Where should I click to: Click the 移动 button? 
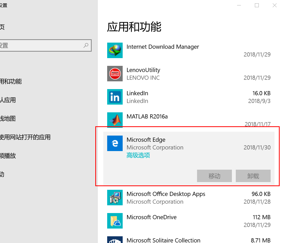[x=214, y=176]
